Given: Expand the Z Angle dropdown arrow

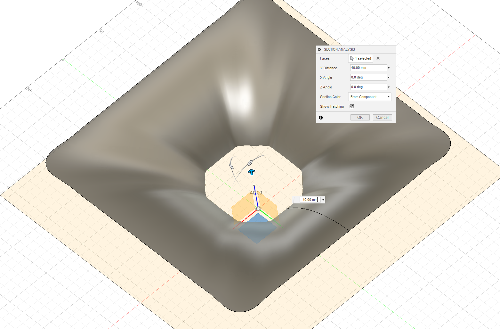Looking at the screenshot, I should 389,87.
